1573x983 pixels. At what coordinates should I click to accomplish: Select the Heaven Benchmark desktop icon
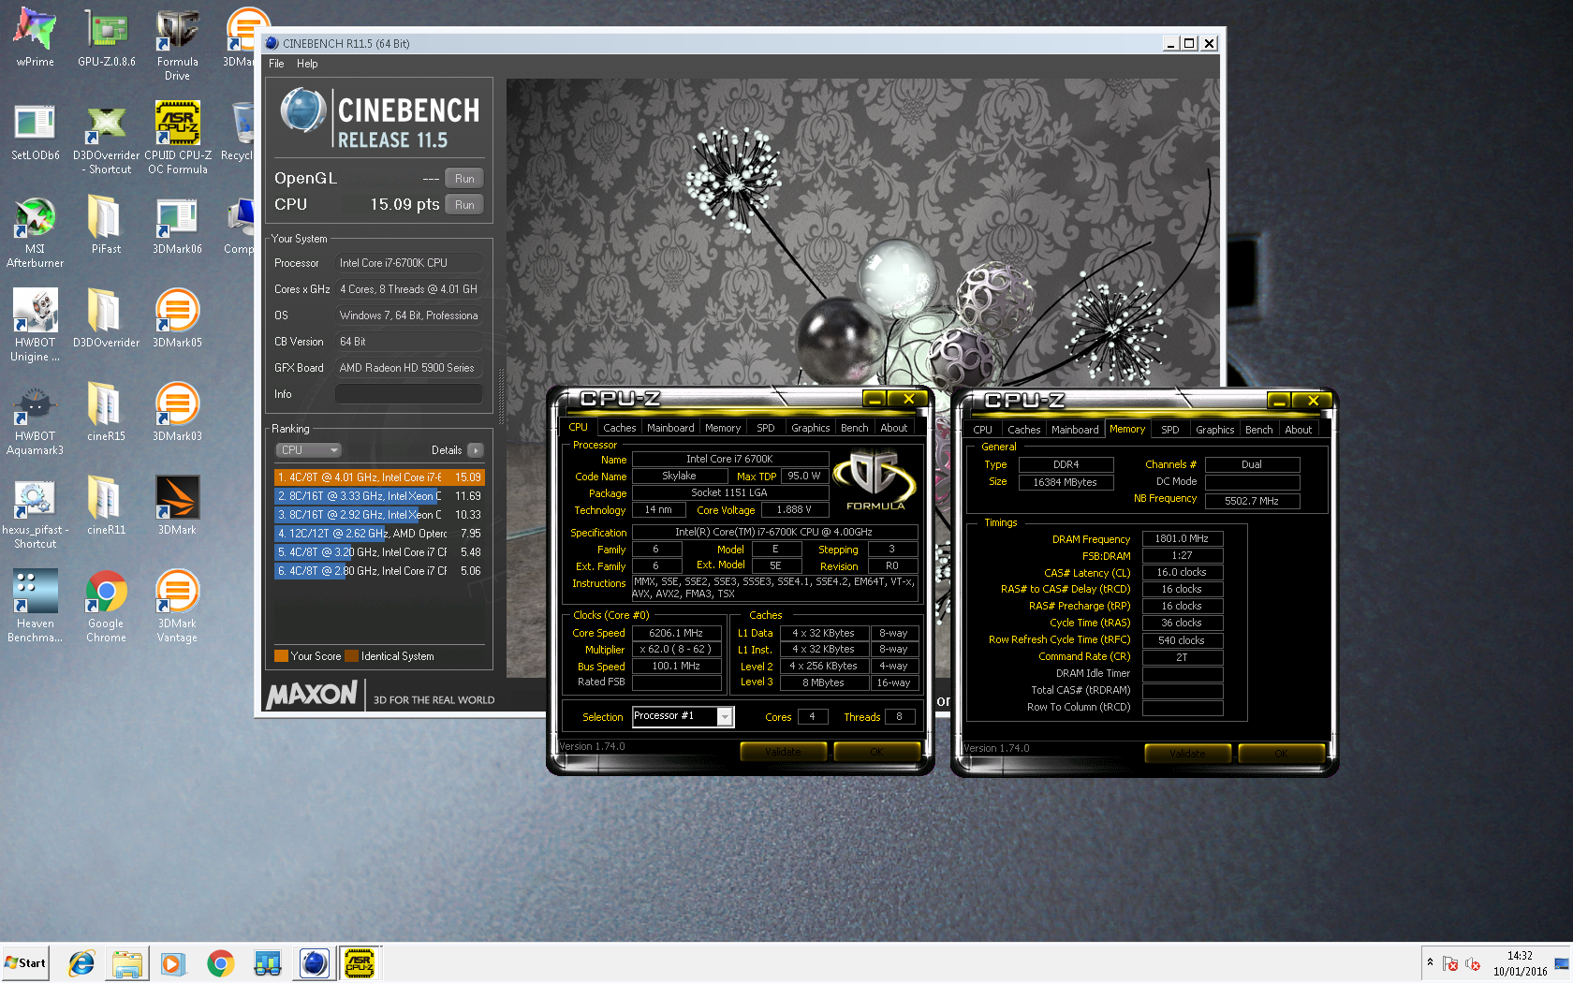click(35, 606)
